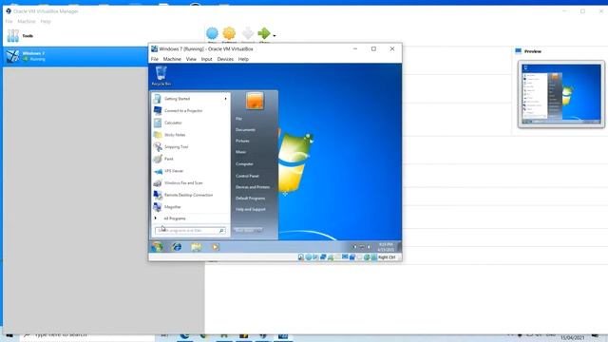Open Help menu in Windows 7 VM window

click(x=243, y=59)
